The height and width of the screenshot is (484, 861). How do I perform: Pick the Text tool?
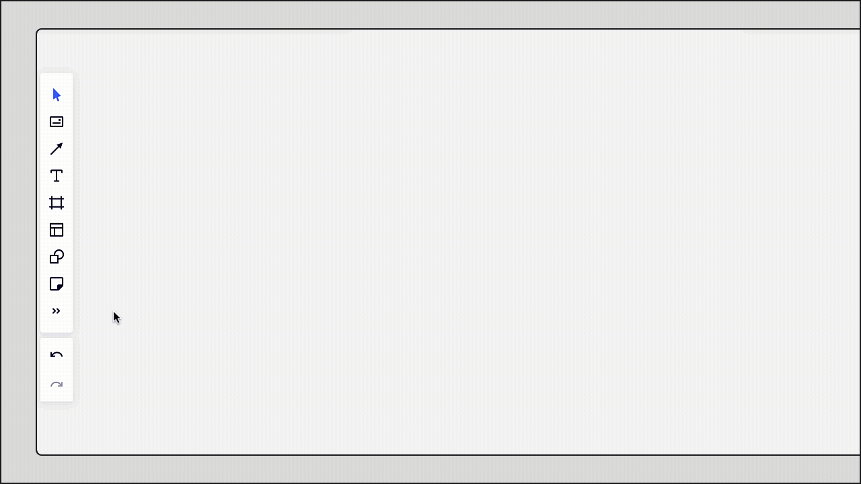57,175
